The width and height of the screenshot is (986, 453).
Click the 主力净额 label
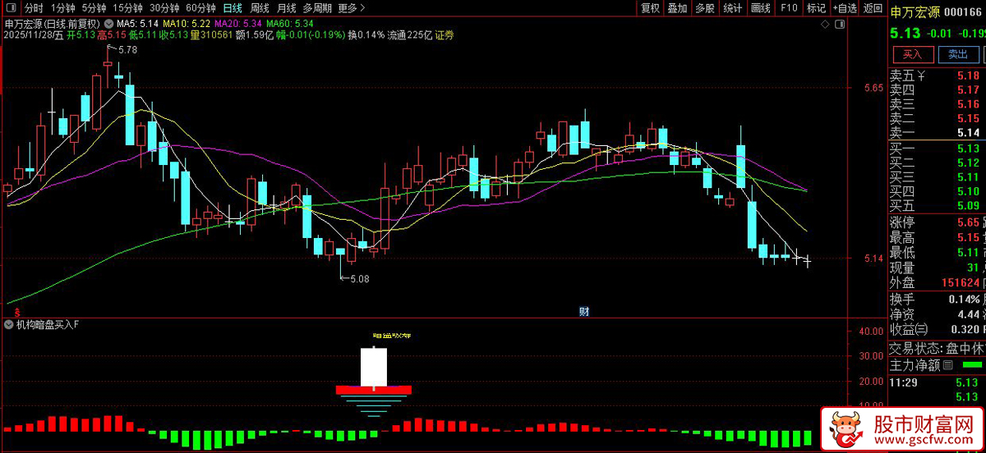click(x=915, y=364)
